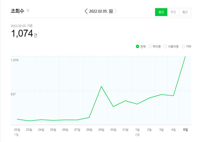The height and width of the screenshot is (142, 210).
Task: Select the 일간 daily tab
Action: coord(161,12)
